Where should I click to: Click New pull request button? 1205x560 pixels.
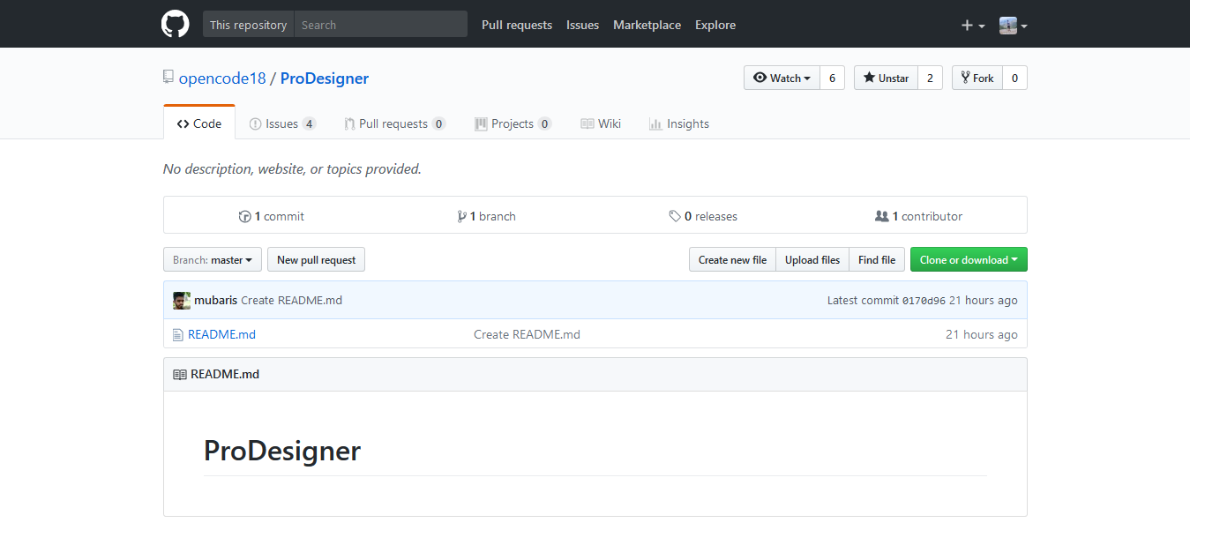316,259
